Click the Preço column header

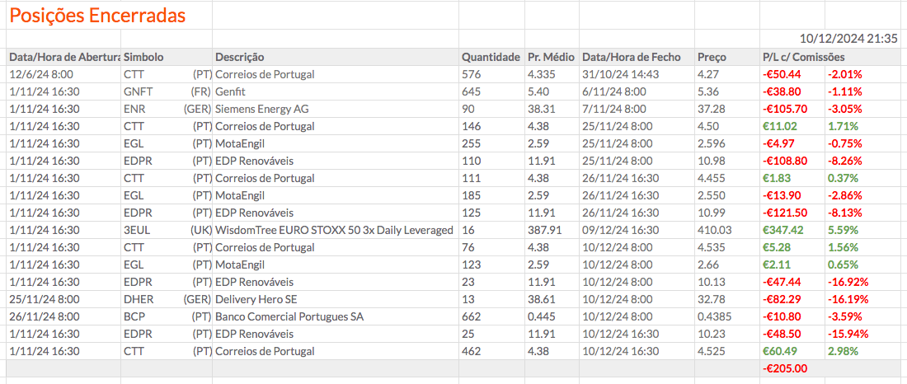click(x=712, y=57)
